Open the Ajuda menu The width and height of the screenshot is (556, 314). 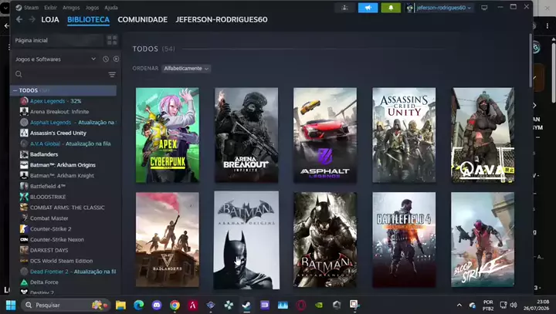coord(111,8)
